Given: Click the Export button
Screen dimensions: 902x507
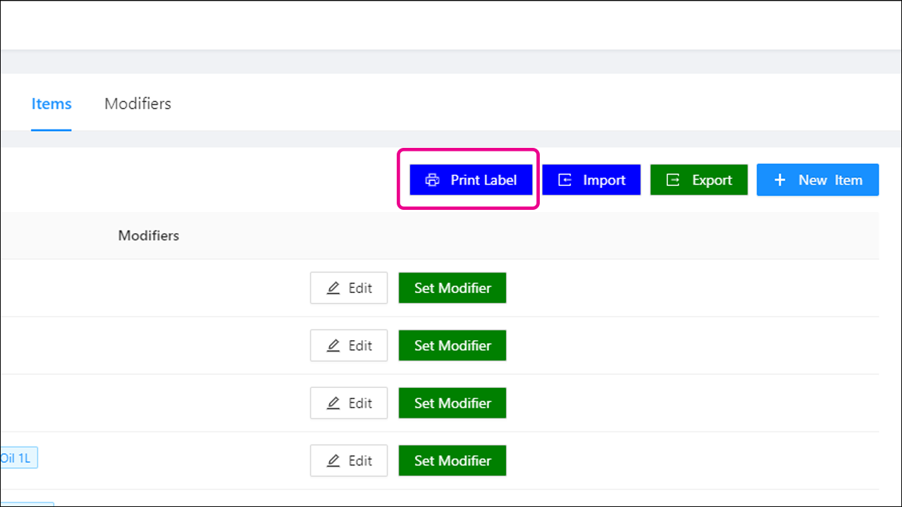Looking at the screenshot, I should coord(699,180).
